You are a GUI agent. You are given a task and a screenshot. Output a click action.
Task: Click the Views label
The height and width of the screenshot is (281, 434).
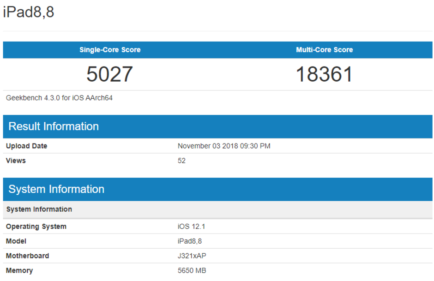click(16, 161)
